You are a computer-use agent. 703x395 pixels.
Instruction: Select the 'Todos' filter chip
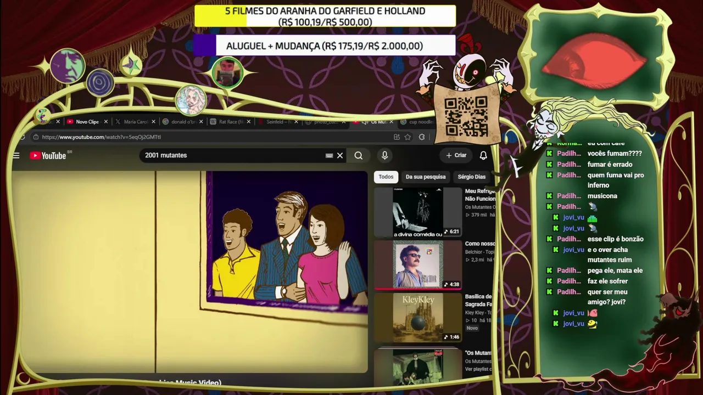point(386,177)
